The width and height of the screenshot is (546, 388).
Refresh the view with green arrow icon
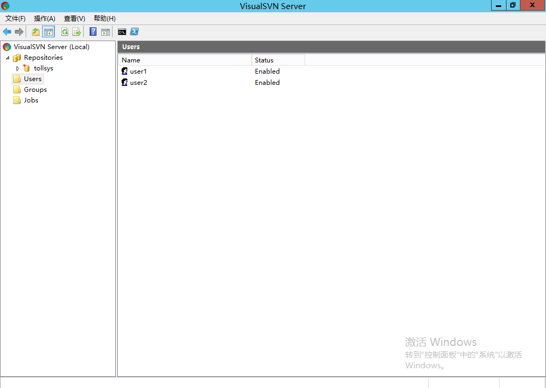[65, 32]
